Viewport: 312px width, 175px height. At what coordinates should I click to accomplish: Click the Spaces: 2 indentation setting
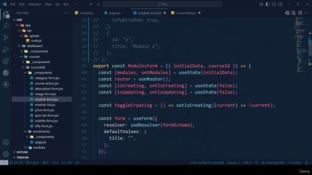[234, 162]
